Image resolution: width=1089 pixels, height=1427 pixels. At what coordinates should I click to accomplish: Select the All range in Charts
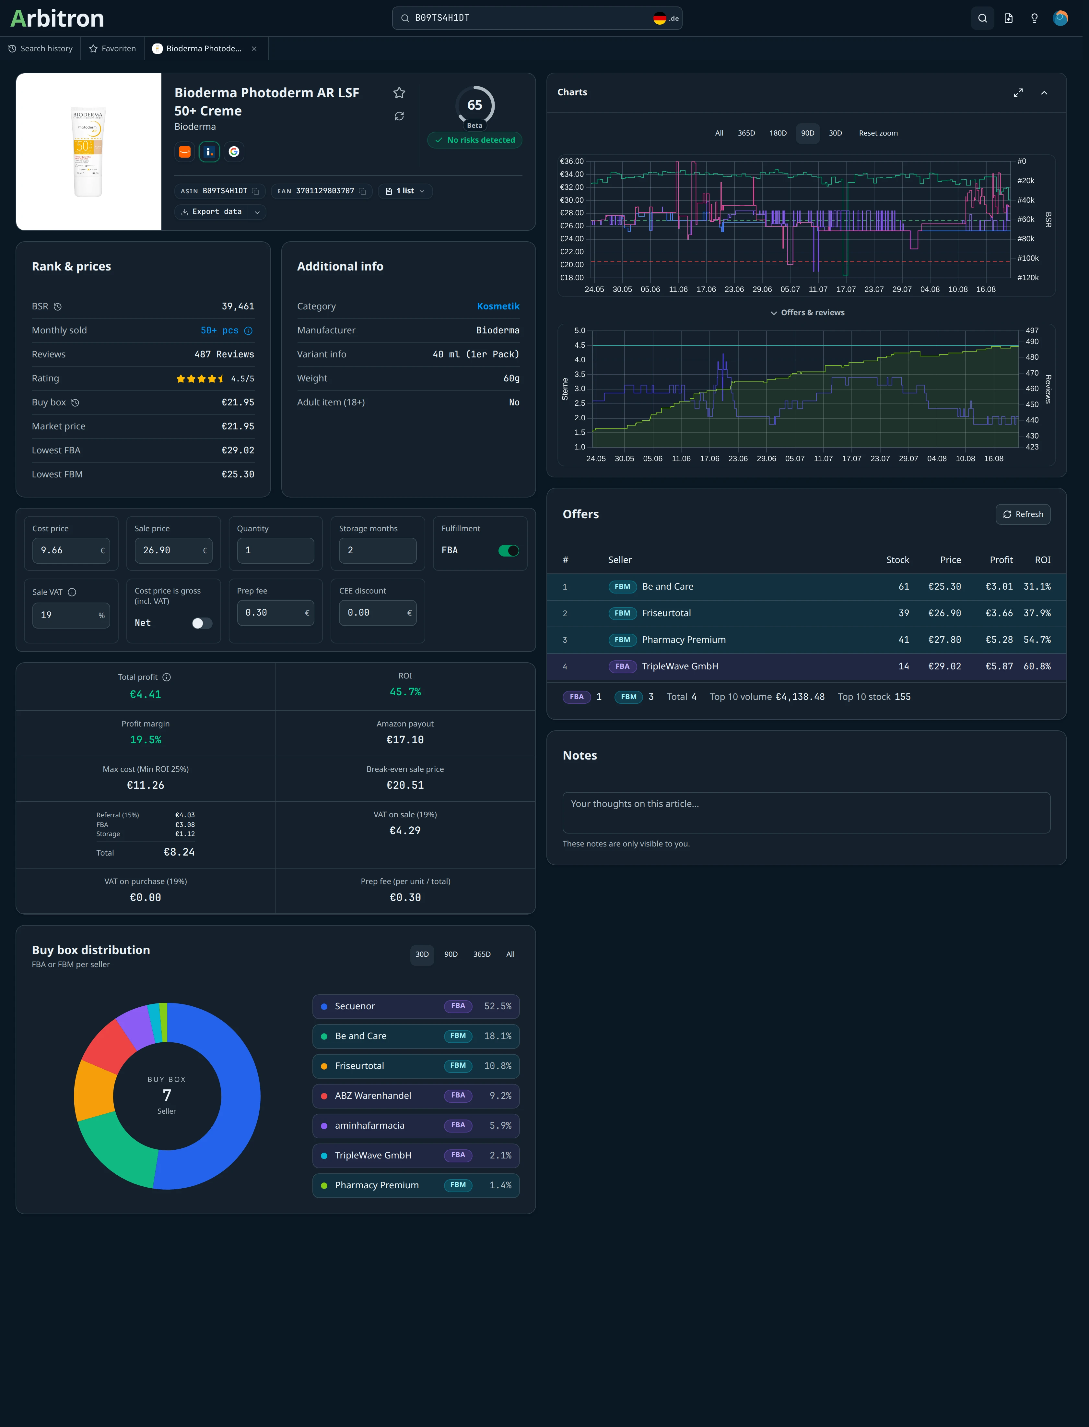point(719,134)
